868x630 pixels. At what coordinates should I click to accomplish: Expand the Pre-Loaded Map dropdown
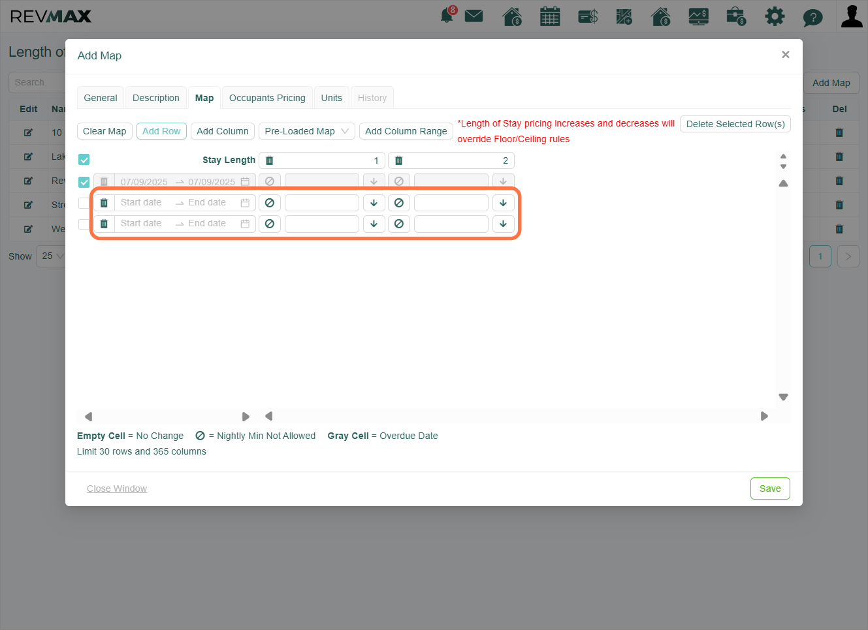pos(307,131)
